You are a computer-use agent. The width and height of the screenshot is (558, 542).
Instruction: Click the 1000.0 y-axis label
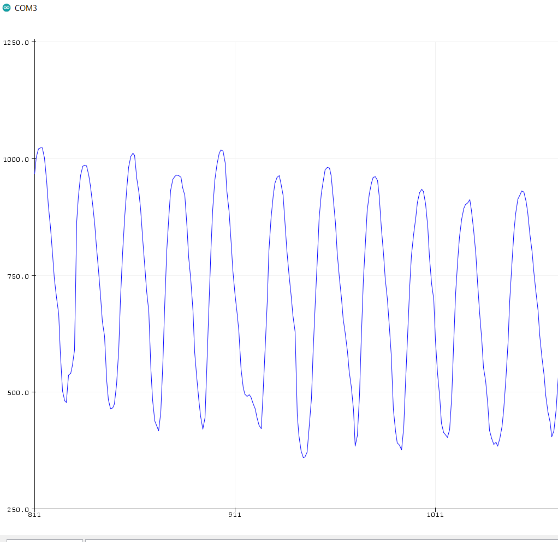(16, 159)
